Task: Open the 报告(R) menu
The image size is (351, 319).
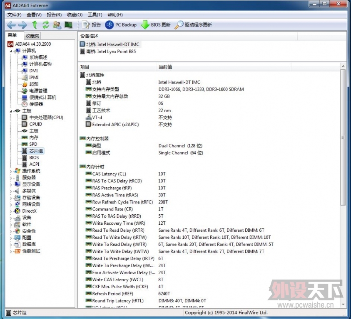Action: (x=54, y=15)
